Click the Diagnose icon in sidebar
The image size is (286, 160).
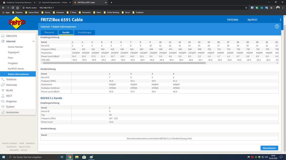click(x=3, y=101)
